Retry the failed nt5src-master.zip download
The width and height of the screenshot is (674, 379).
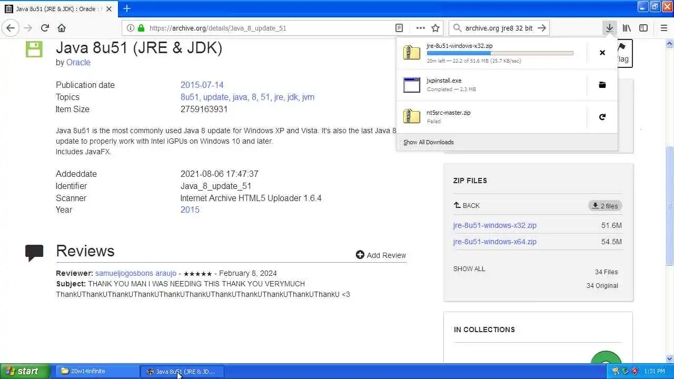click(602, 117)
